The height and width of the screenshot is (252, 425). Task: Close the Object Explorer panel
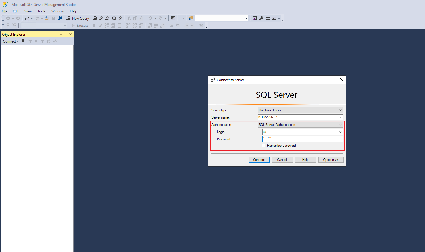pyautogui.click(x=70, y=34)
